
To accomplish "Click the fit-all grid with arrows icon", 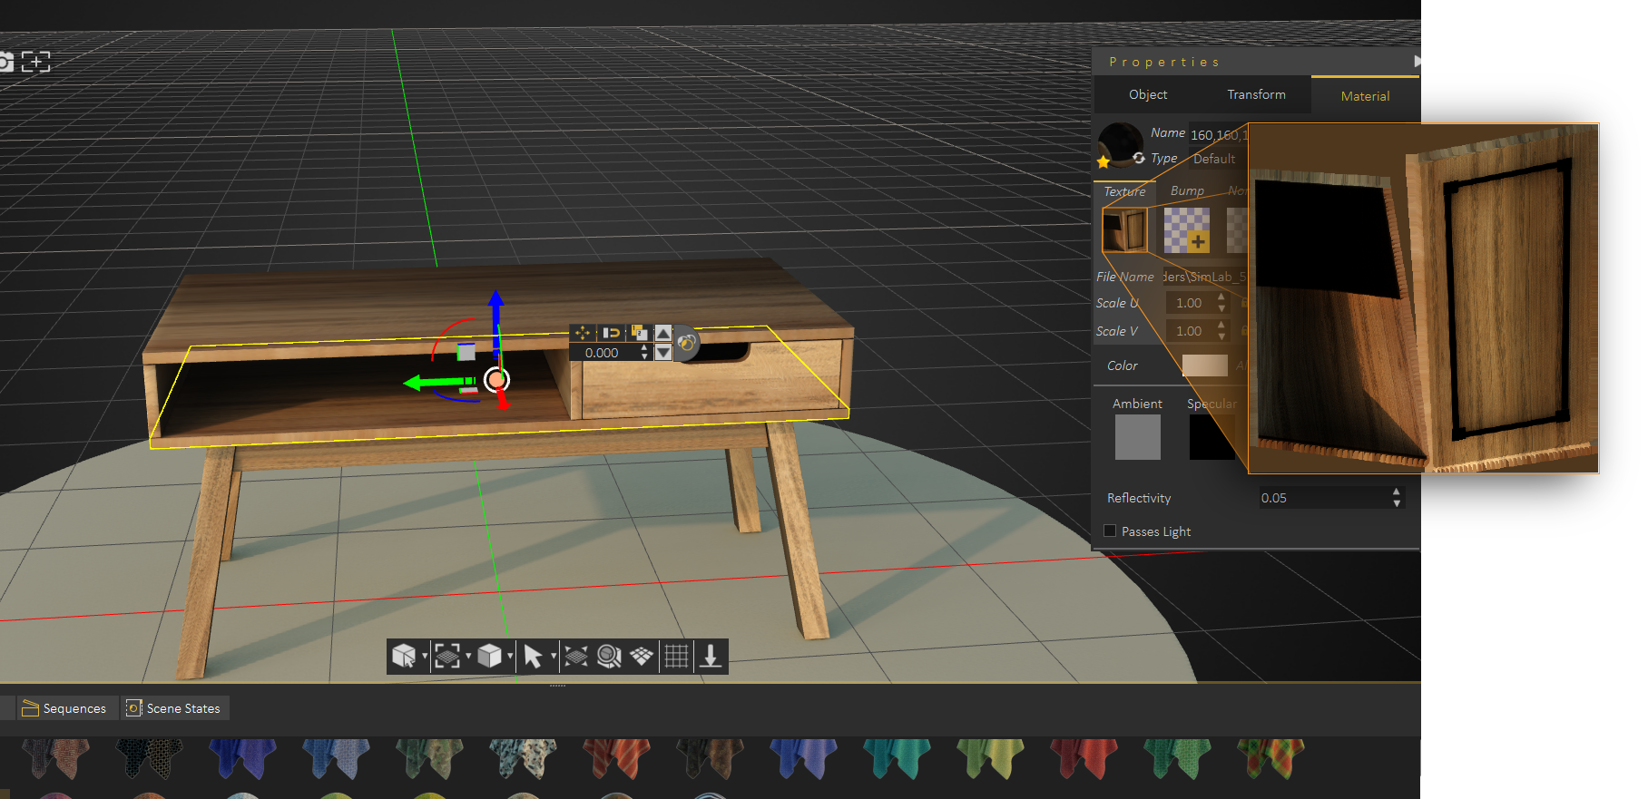I will click(x=576, y=656).
